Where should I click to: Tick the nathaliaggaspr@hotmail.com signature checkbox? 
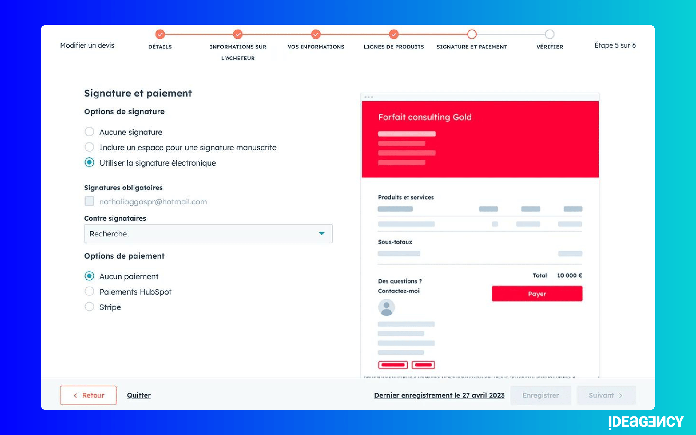pyautogui.click(x=89, y=201)
